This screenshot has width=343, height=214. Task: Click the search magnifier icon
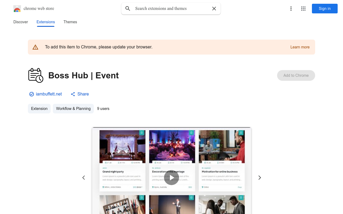click(x=128, y=9)
